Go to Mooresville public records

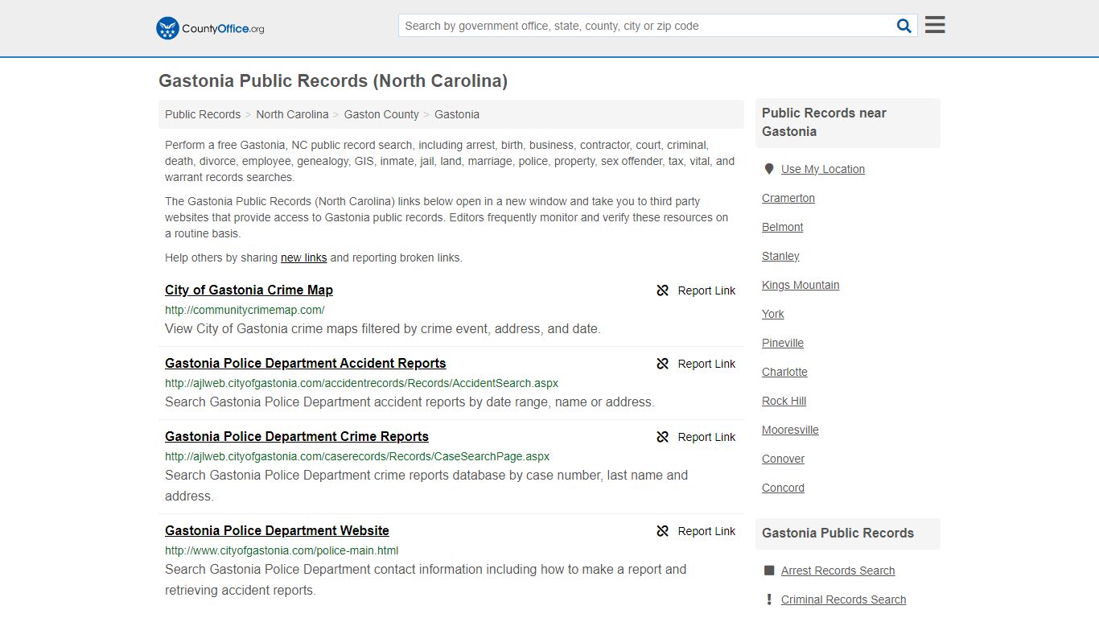click(x=790, y=430)
